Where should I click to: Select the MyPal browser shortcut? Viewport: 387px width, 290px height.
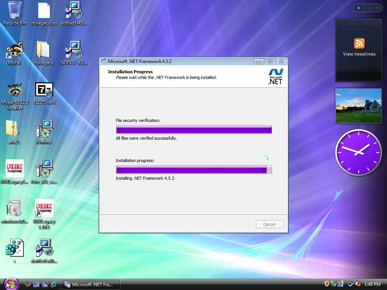click(14, 53)
